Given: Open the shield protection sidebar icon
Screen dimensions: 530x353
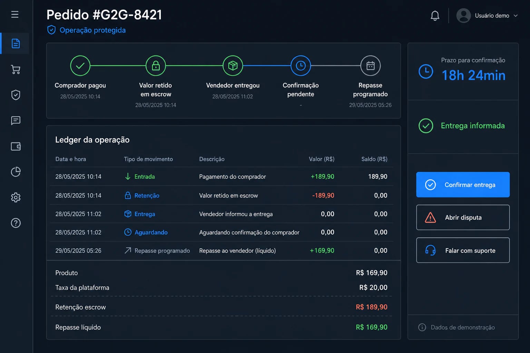Looking at the screenshot, I should pyautogui.click(x=16, y=95).
